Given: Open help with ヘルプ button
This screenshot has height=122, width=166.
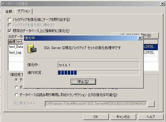Looking at the screenshot, I should pos(151,117).
